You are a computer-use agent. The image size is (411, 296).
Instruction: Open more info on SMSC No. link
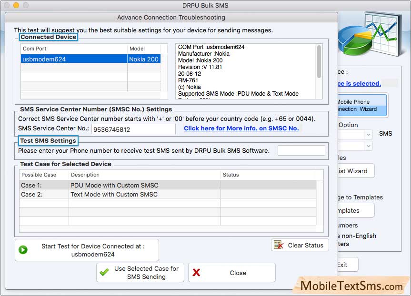point(241,128)
